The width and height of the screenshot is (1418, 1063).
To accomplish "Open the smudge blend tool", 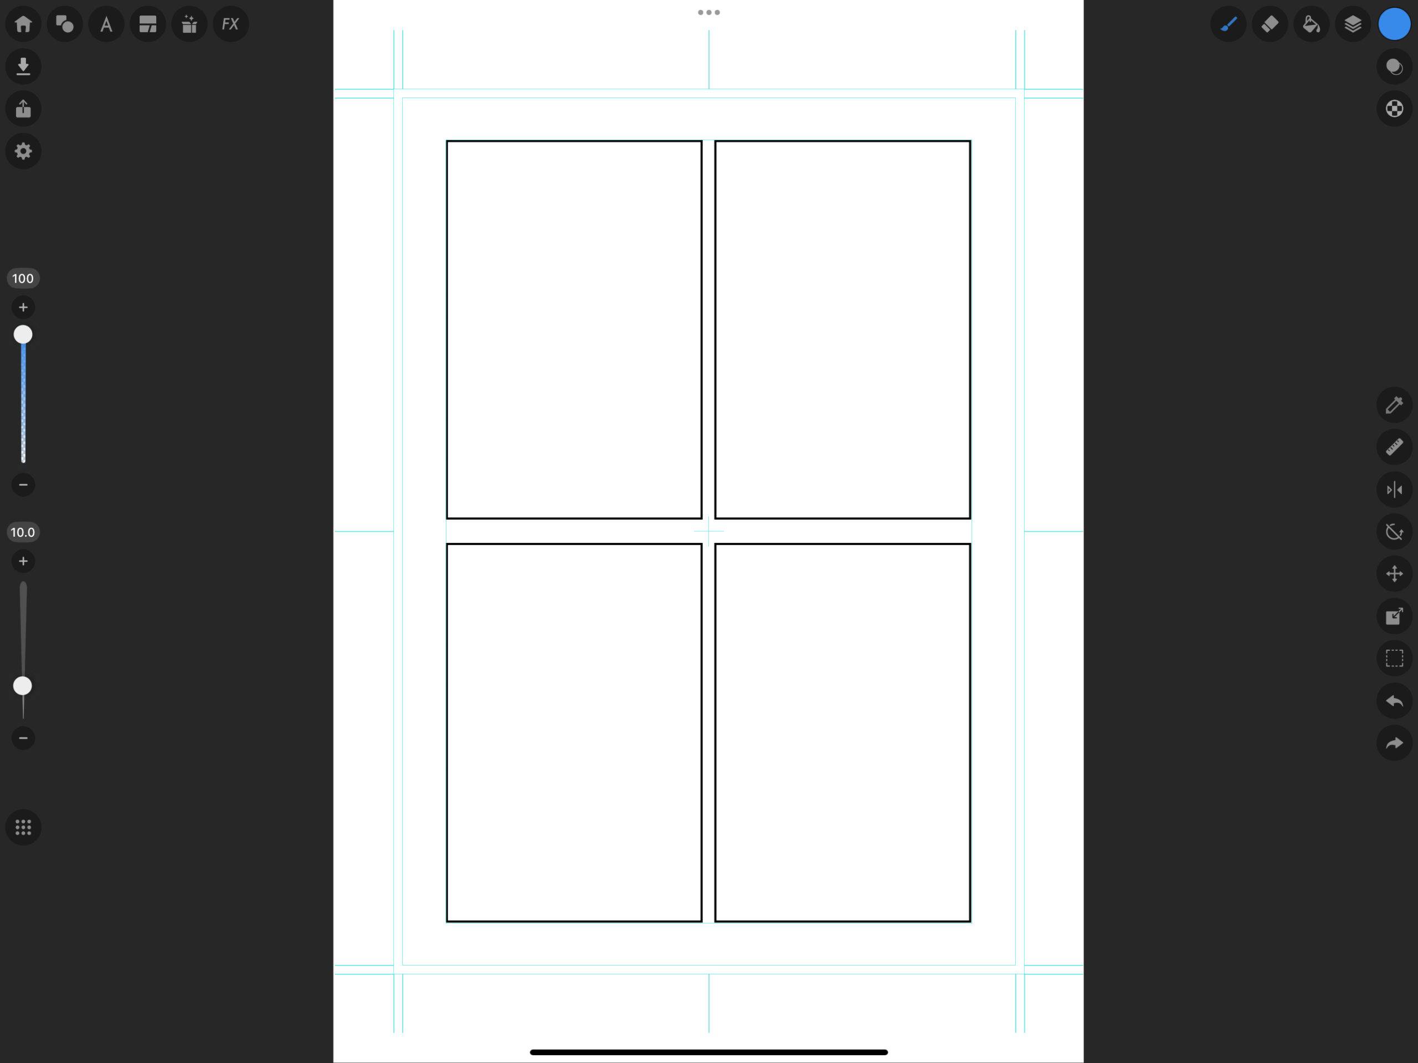I will point(1394,66).
